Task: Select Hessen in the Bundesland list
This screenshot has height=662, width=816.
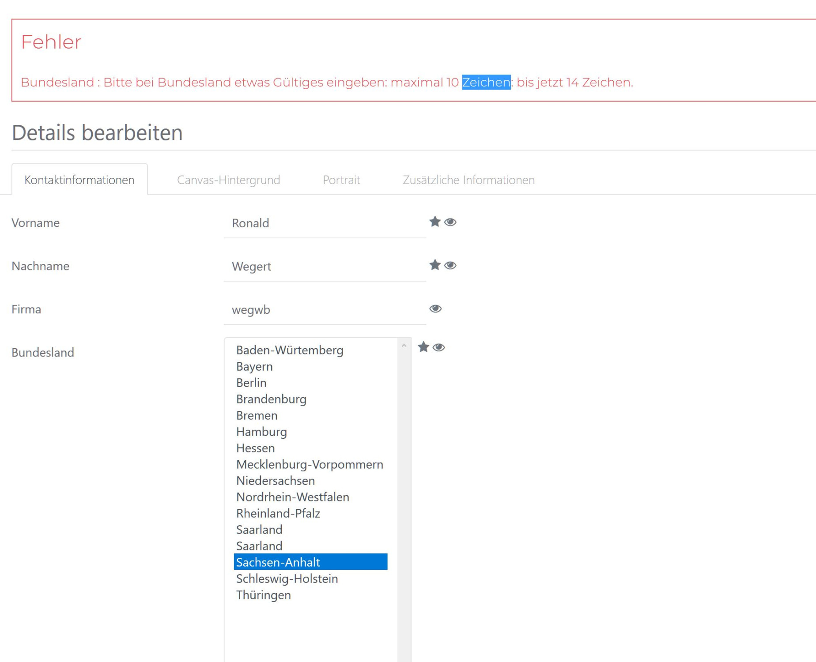Action: [310, 448]
